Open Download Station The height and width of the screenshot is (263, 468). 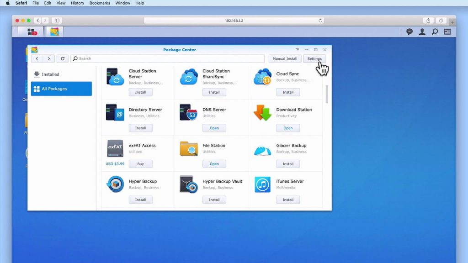288,128
